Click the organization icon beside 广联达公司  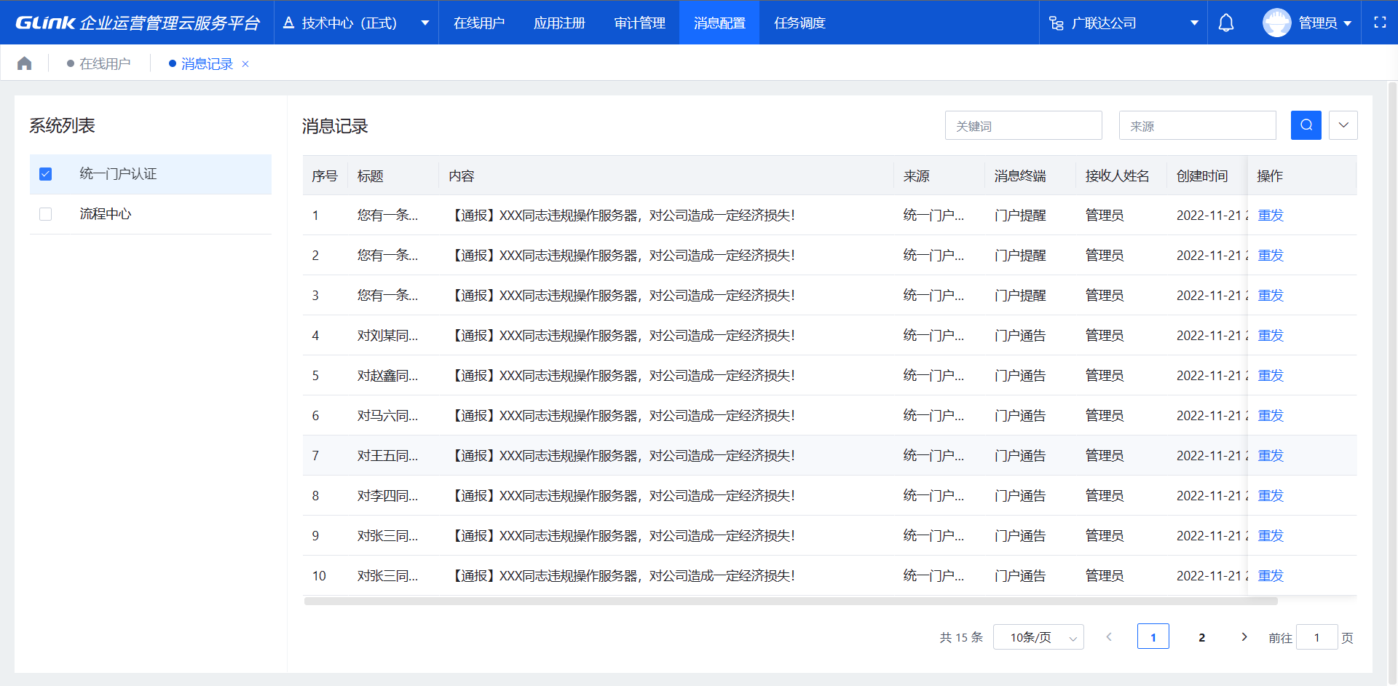pyautogui.click(x=1057, y=23)
